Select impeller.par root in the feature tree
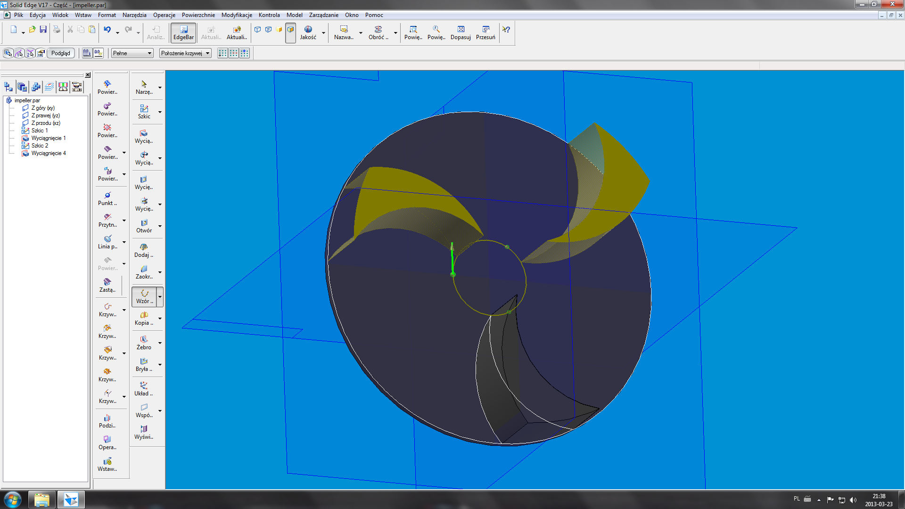The width and height of the screenshot is (905, 509). pyautogui.click(x=27, y=100)
